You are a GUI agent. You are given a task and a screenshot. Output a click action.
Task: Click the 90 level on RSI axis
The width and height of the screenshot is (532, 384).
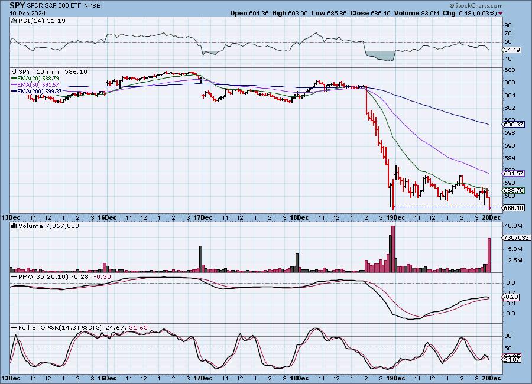tap(508, 25)
